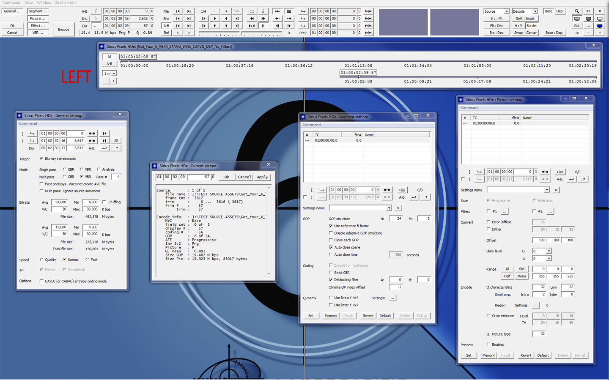
Task: Click the upper timeline playhead marker
Action: 129,61
